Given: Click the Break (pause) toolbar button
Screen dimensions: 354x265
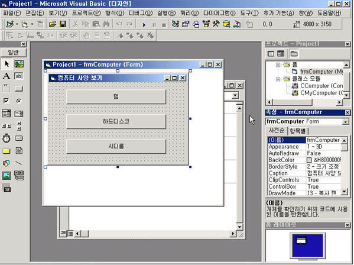Looking at the screenshot, I should tap(154, 24).
